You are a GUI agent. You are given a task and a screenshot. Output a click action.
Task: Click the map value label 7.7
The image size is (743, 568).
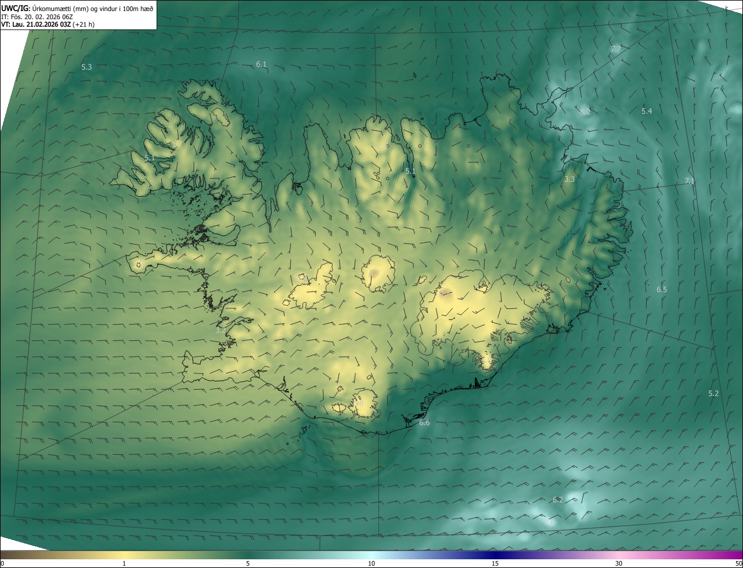coord(615,49)
